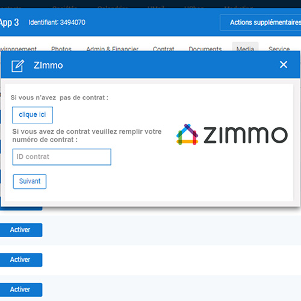Close the ZImmo dialog with the X
Image resolution: width=301 pixels, height=301 pixels.
coord(284,64)
